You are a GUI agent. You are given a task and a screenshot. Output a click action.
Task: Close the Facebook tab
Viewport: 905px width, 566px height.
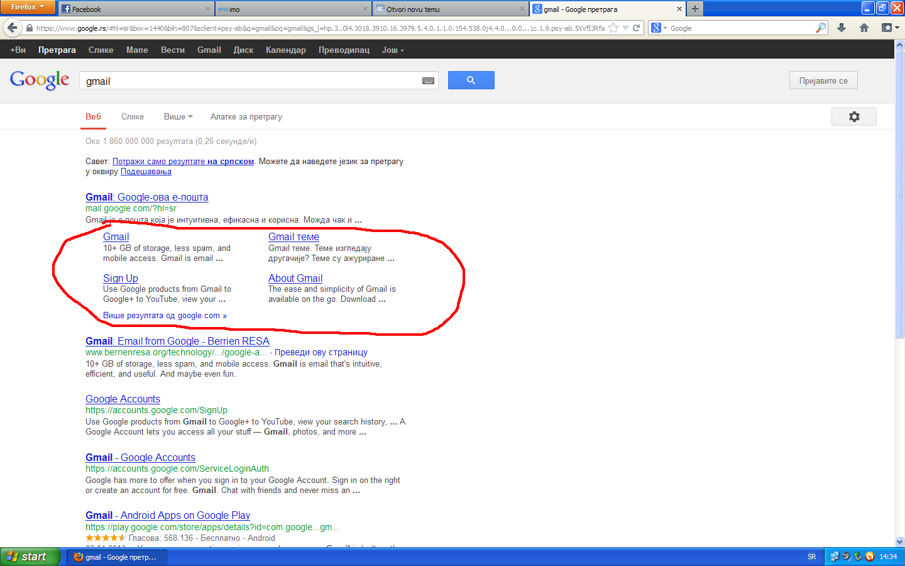208,9
